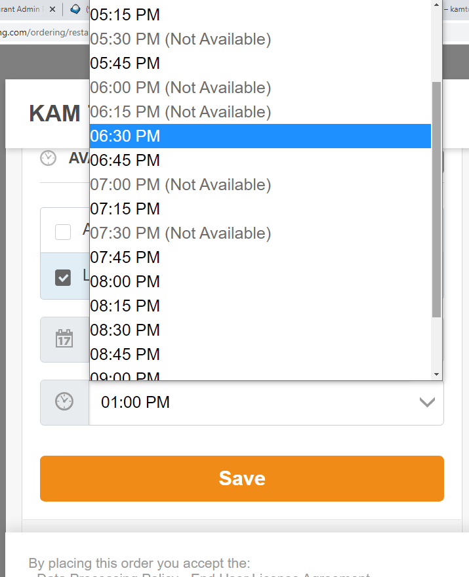Click the chevron arrow on the time dropdown
469x577 pixels.
pos(427,402)
